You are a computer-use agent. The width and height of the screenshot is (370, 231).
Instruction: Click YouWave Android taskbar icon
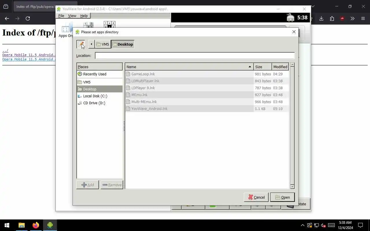coord(50,225)
